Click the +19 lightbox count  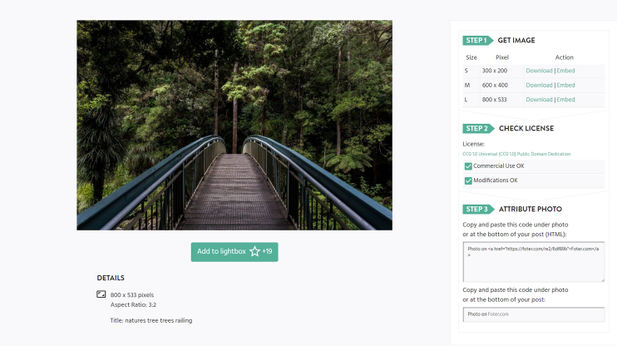(x=267, y=251)
